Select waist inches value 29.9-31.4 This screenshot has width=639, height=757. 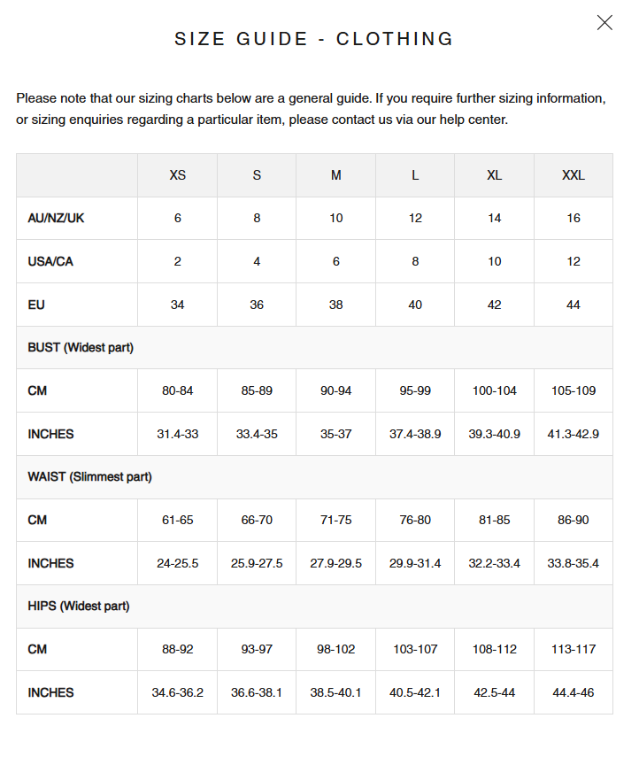pyautogui.click(x=415, y=563)
